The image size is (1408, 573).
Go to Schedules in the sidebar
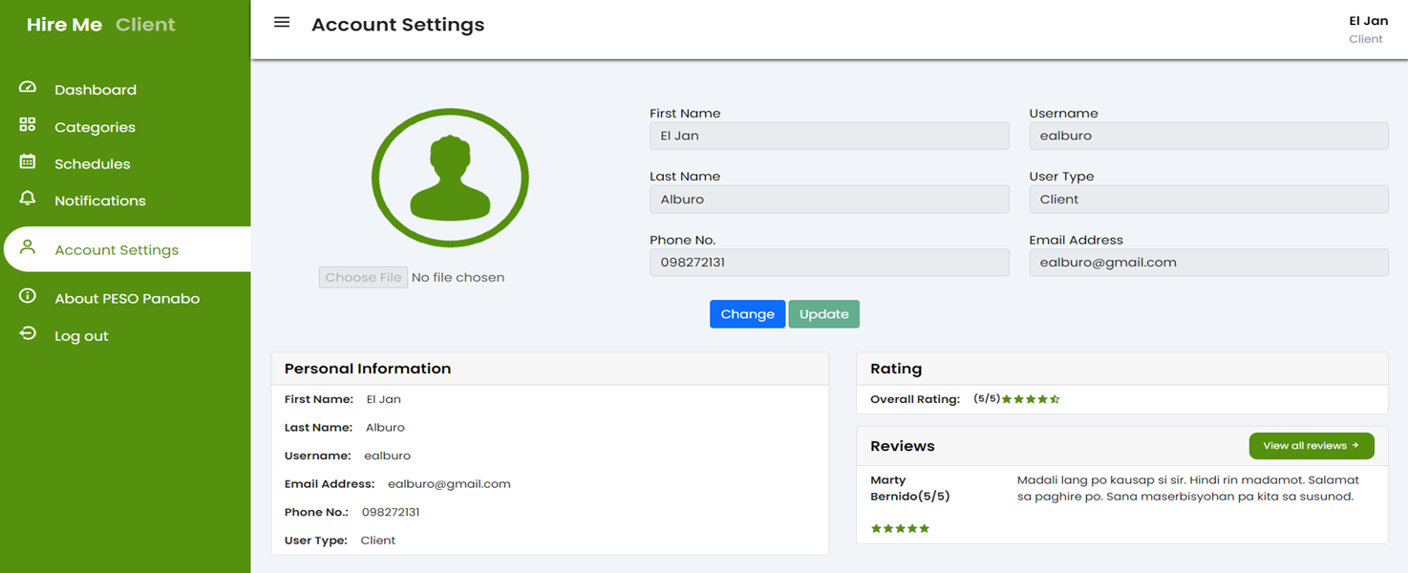(x=92, y=164)
